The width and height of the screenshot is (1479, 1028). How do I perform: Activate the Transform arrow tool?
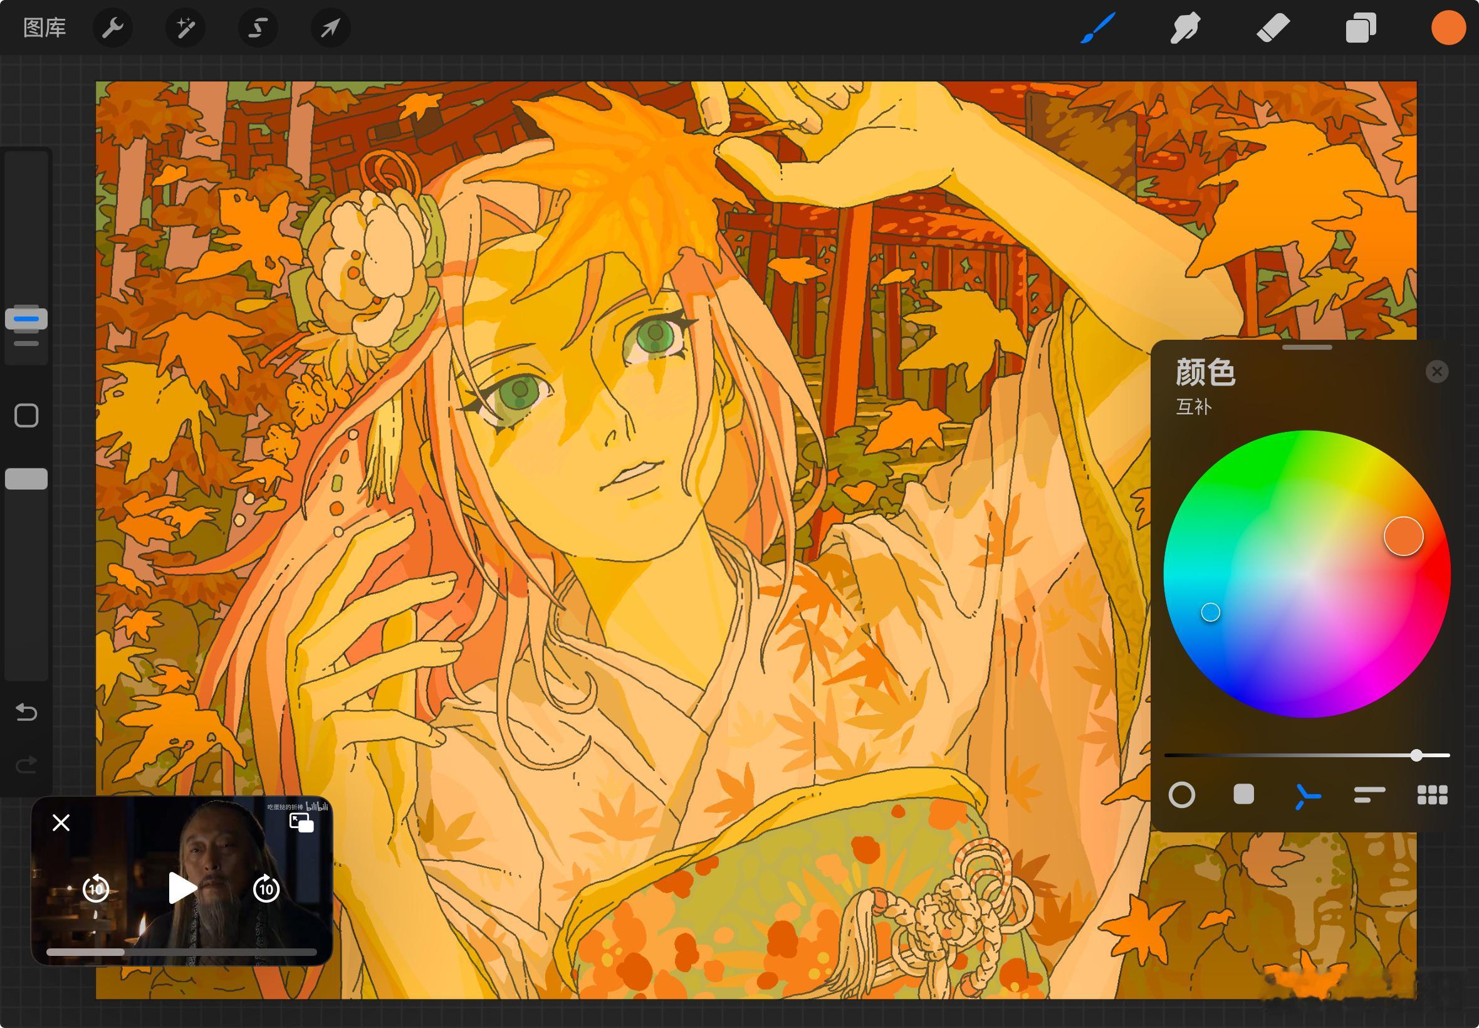click(330, 28)
